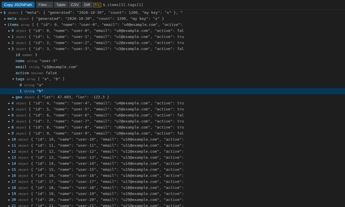345x207 pixels.
Task: Expand items entry 12 arrow
Action: [x=9, y=152]
